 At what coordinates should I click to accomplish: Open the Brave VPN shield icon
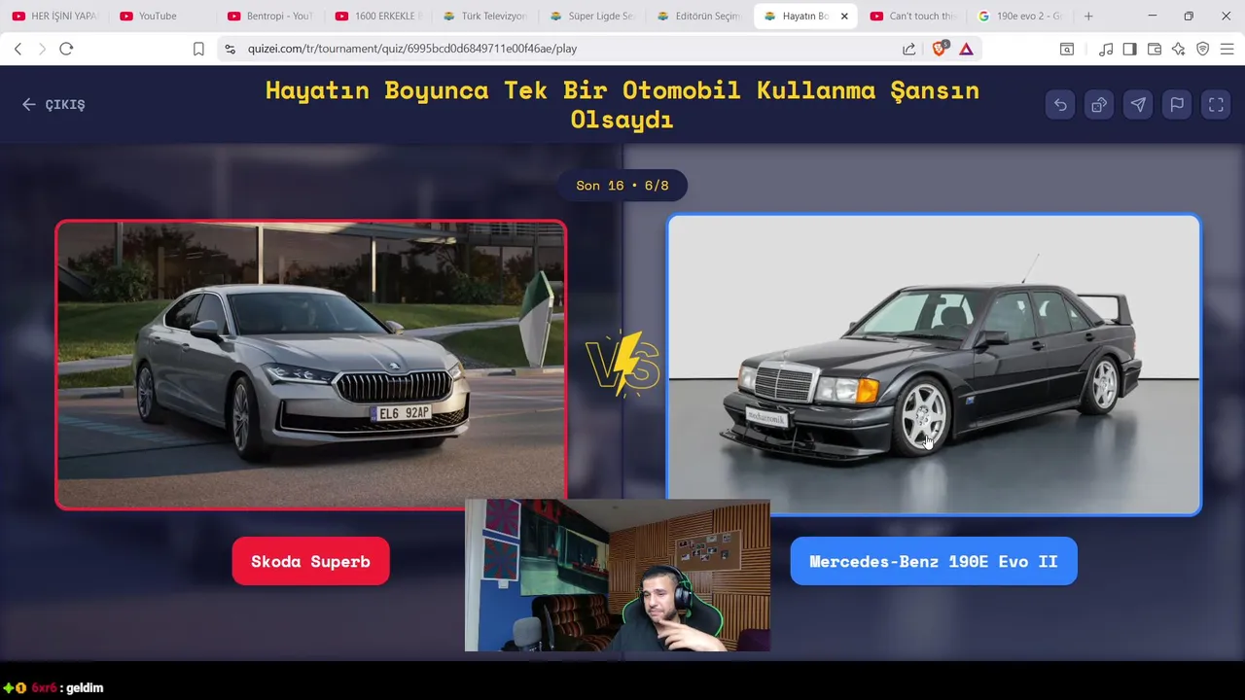pyautogui.click(x=1202, y=49)
